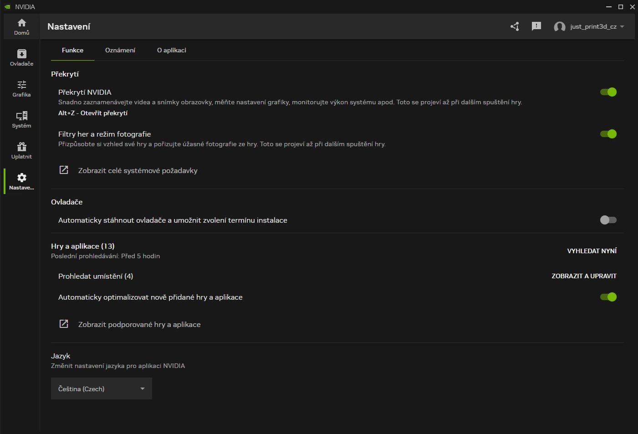
Task: Disable the Překrytí NVIDIA toggle
Action: coord(608,92)
